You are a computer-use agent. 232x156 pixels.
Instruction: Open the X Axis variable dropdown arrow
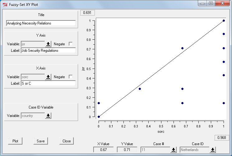[48, 77]
